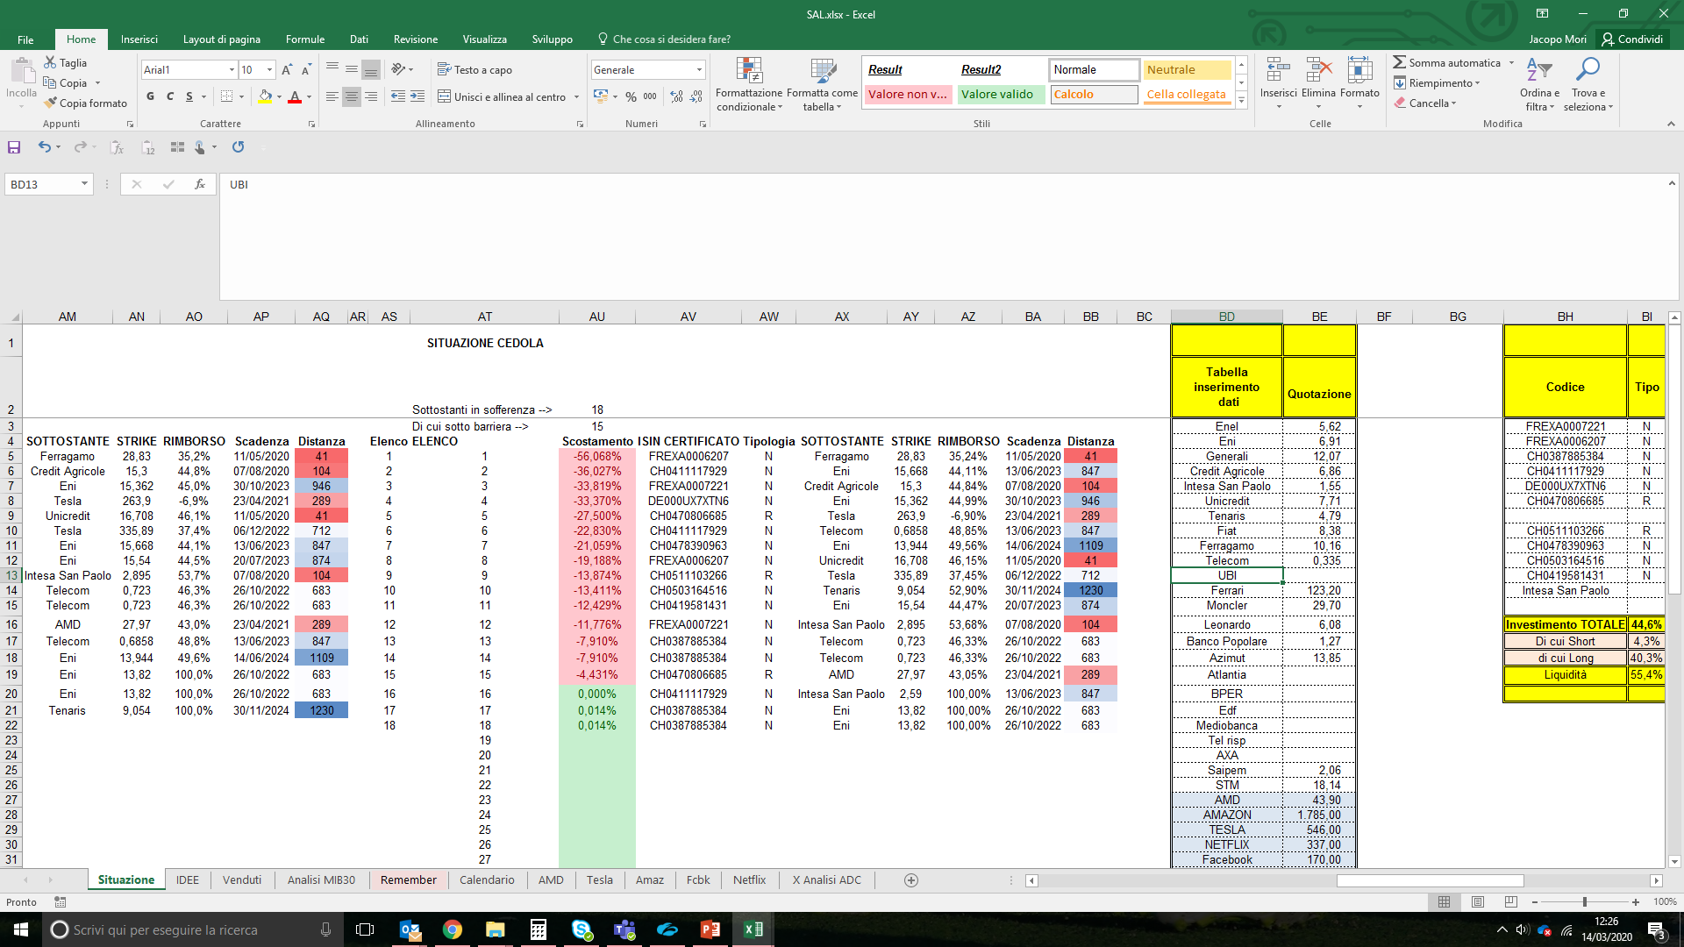Open the File menu
This screenshot has height=947, width=1684.
[x=25, y=39]
